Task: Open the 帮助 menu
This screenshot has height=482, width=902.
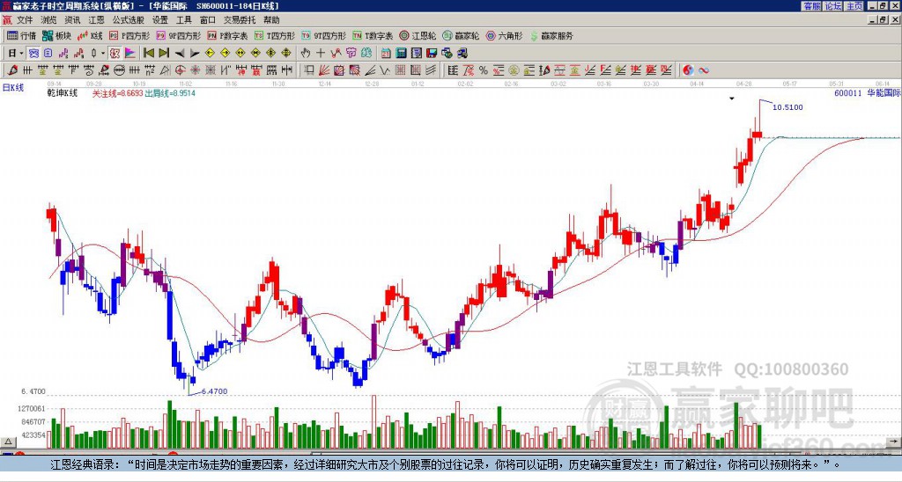Action: 271,20
